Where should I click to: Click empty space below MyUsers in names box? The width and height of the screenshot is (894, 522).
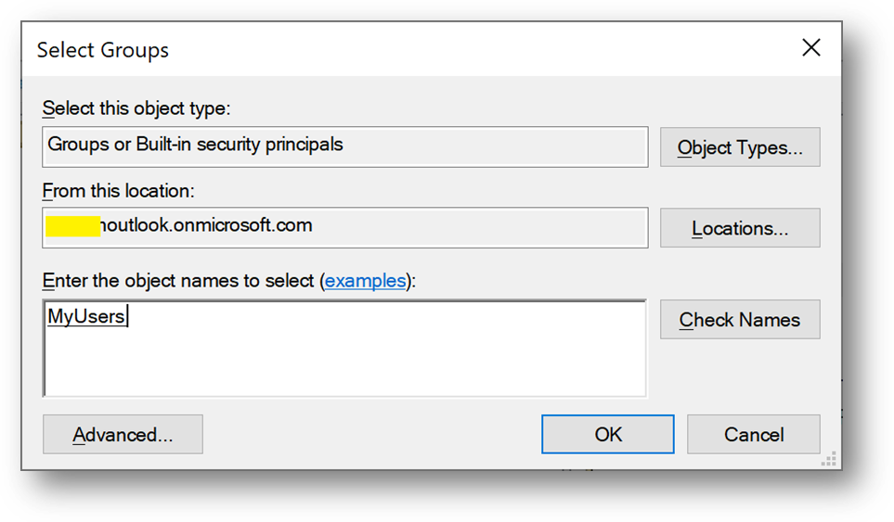click(345, 364)
